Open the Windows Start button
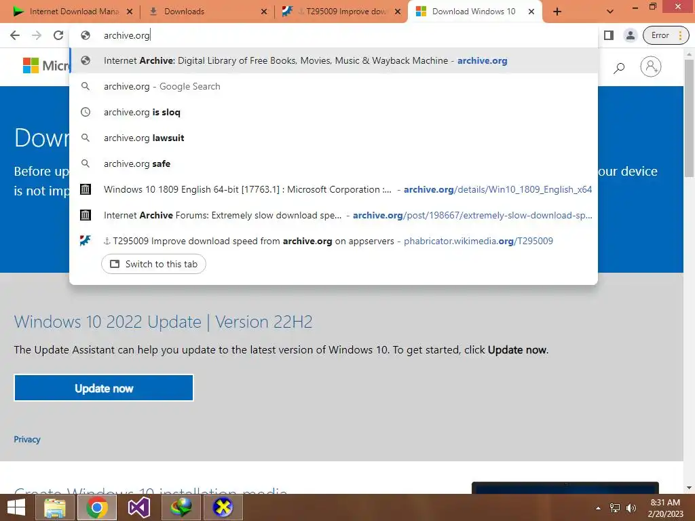Image resolution: width=695 pixels, height=521 pixels. [x=16, y=507]
